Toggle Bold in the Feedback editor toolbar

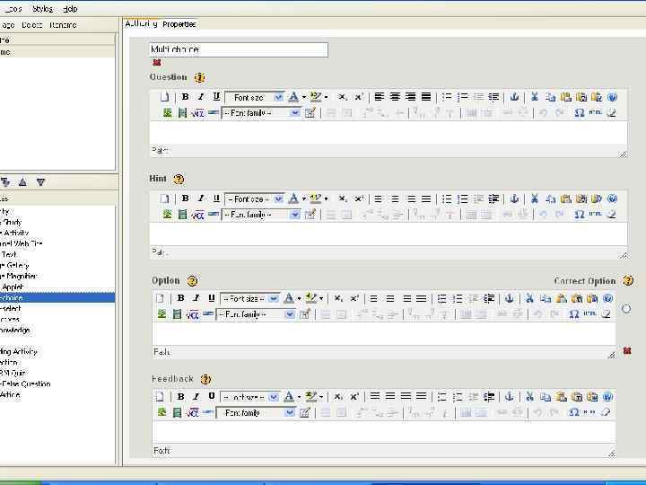[180, 397]
